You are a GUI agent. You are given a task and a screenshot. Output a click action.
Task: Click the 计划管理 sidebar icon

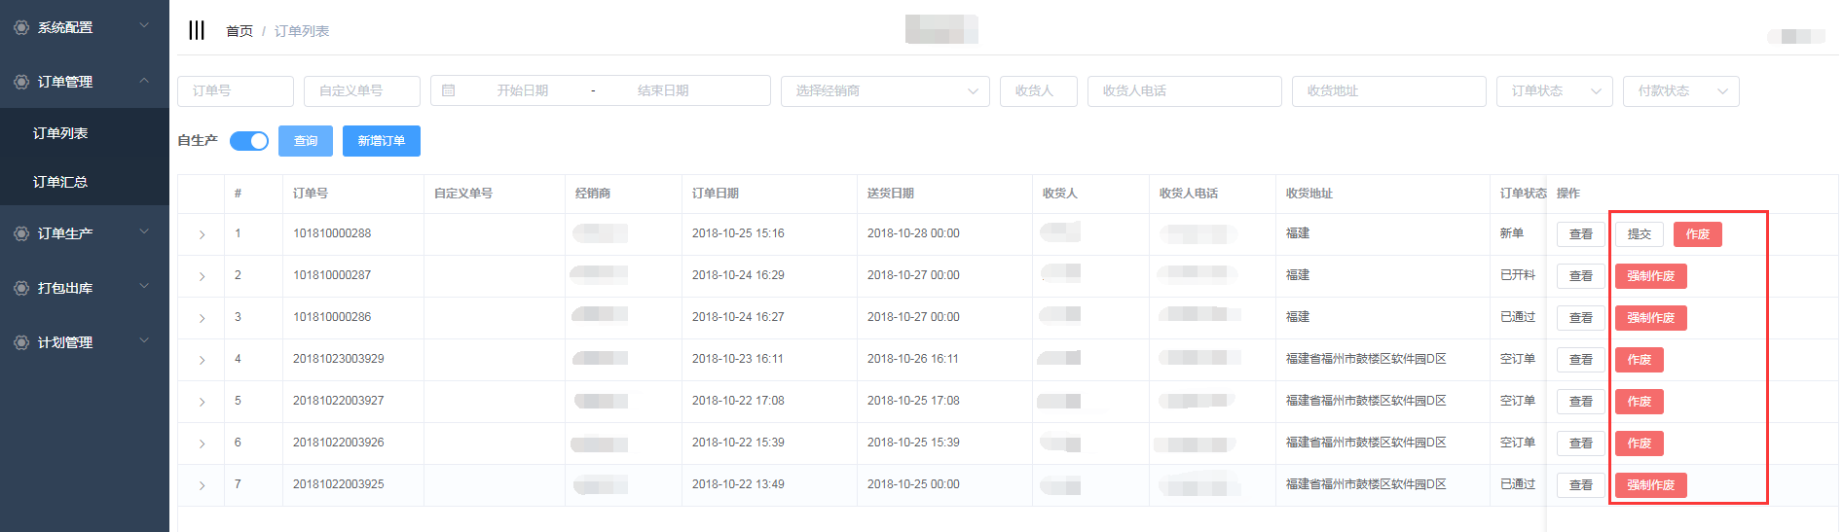[x=21, y=342]
